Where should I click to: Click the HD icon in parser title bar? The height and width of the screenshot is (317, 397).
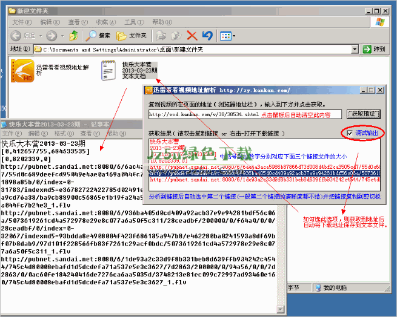click(x=148, y=90)
